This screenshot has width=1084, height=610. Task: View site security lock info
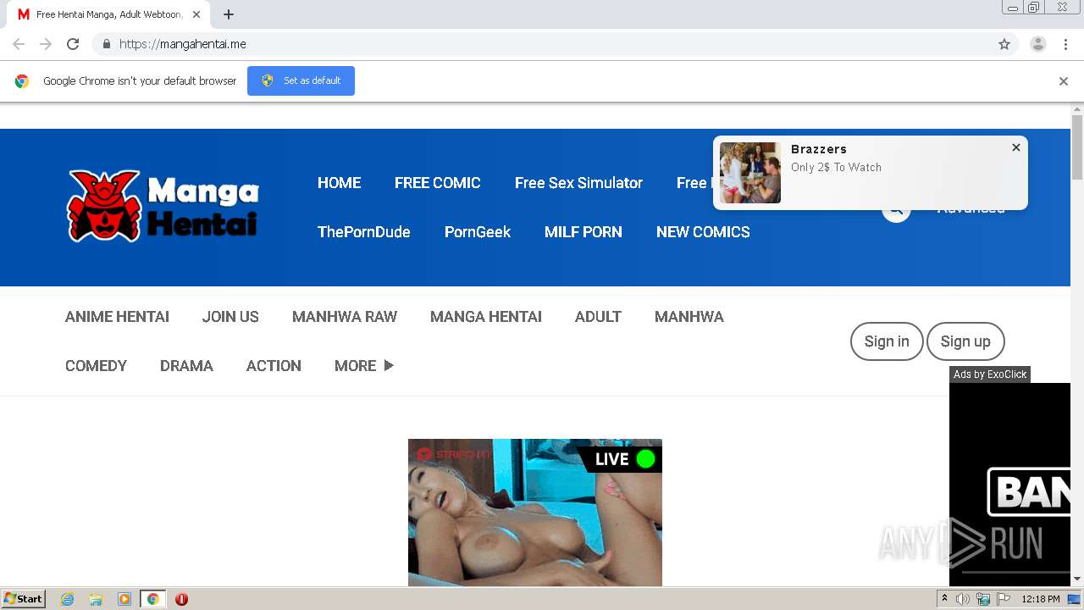click(x=106, y=44)
